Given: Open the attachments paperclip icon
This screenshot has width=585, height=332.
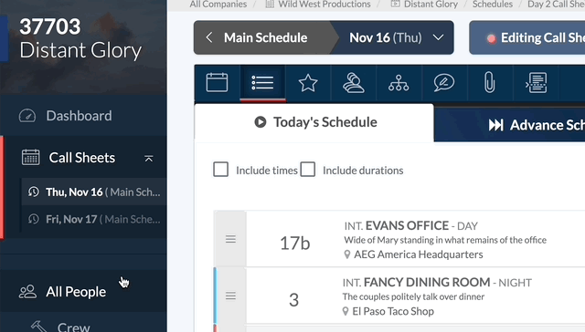Looking at the screenshot, I should point(490,83).
